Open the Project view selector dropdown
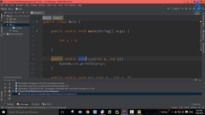205x115 pixels. [x=9, y=13]
